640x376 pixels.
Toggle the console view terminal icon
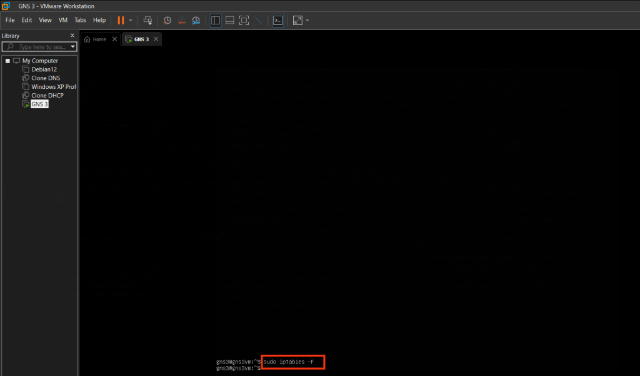pos(278,20)
